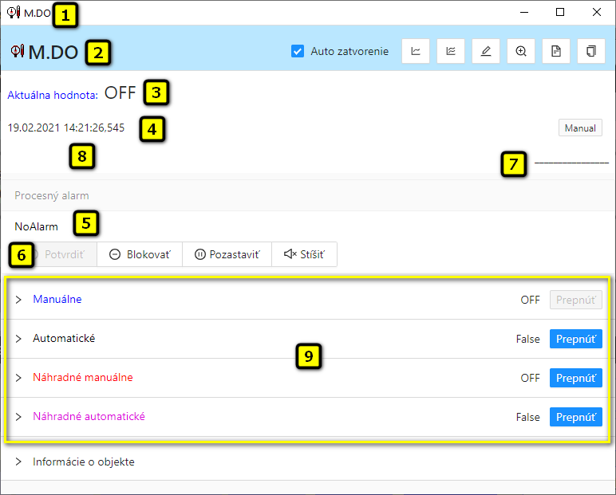Expand the Náhradné manuálne row
The height and width of the screenshot is (495, 616).
coord(18,378)
